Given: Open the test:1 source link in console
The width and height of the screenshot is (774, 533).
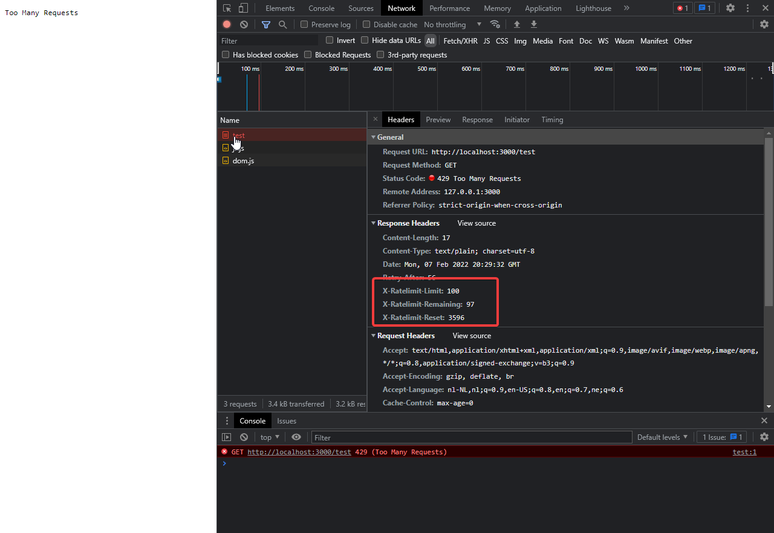Looking at the screenshot, I should pos(744,452).
